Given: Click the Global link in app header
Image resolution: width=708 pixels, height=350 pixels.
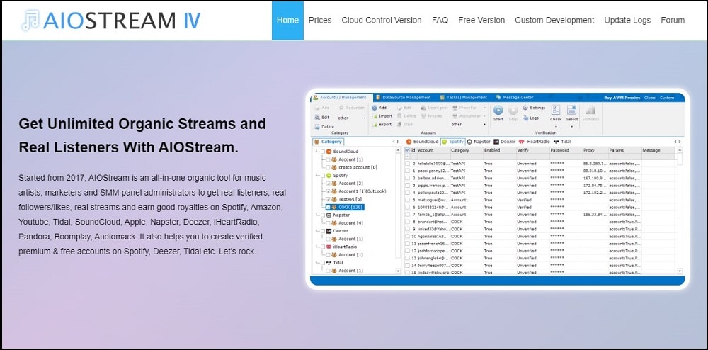Looking at the screenshot, I should coord(650,98).
